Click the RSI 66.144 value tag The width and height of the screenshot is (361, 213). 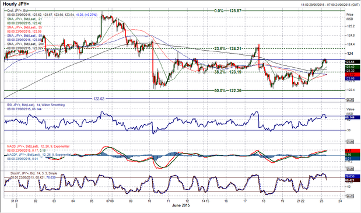pos(352,117)
